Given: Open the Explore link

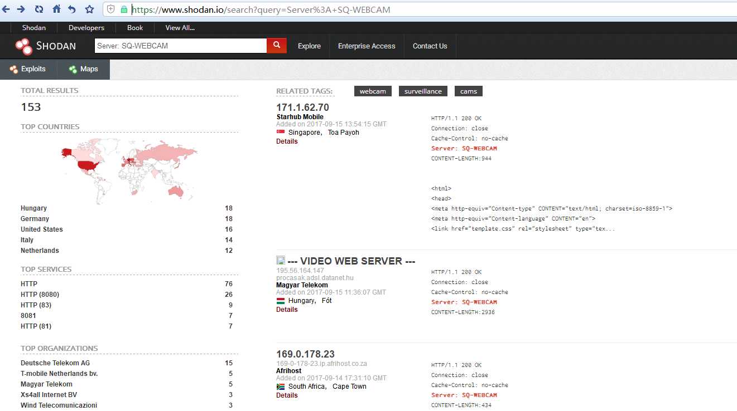Looking at the screenshot, I should (309, 46).
